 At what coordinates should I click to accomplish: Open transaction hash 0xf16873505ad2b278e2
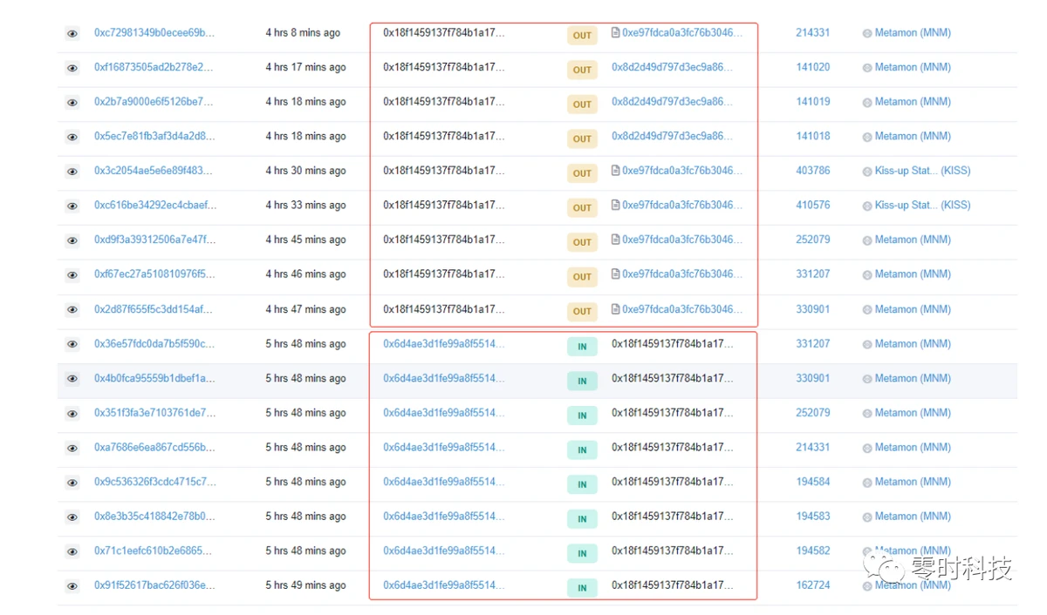(154, 67)
